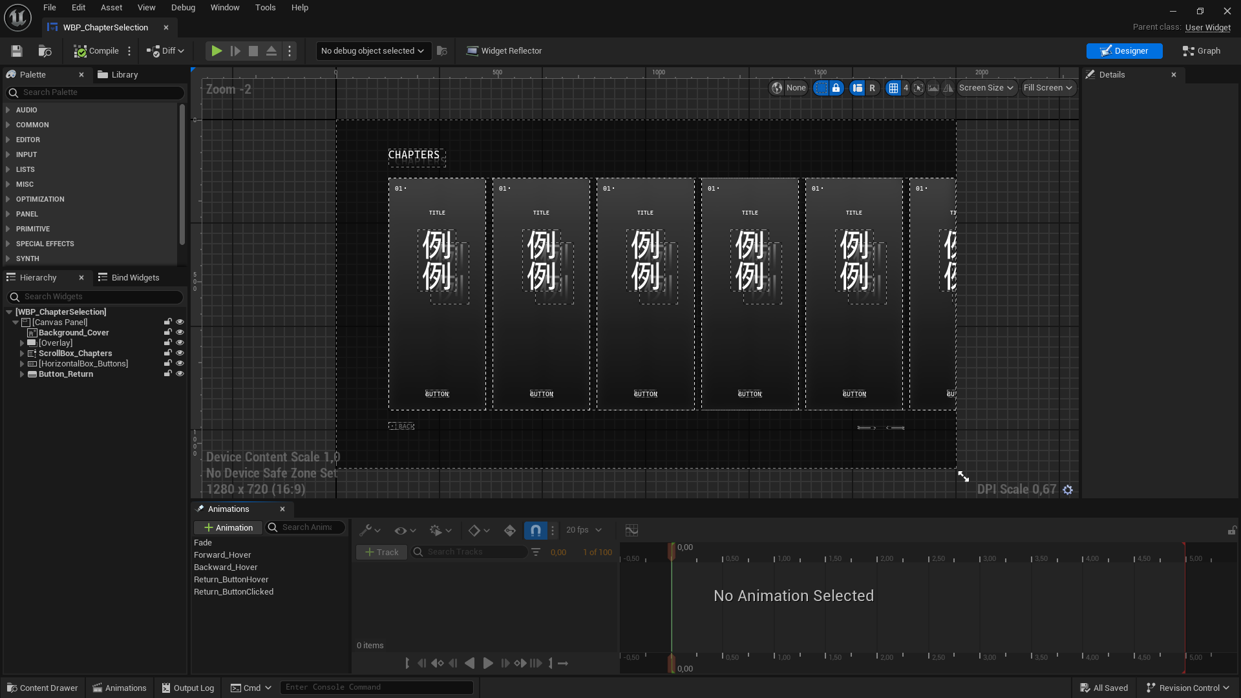Click the Compile button
The width and height of the screenshot is (1241, 698).
point(96,51)
